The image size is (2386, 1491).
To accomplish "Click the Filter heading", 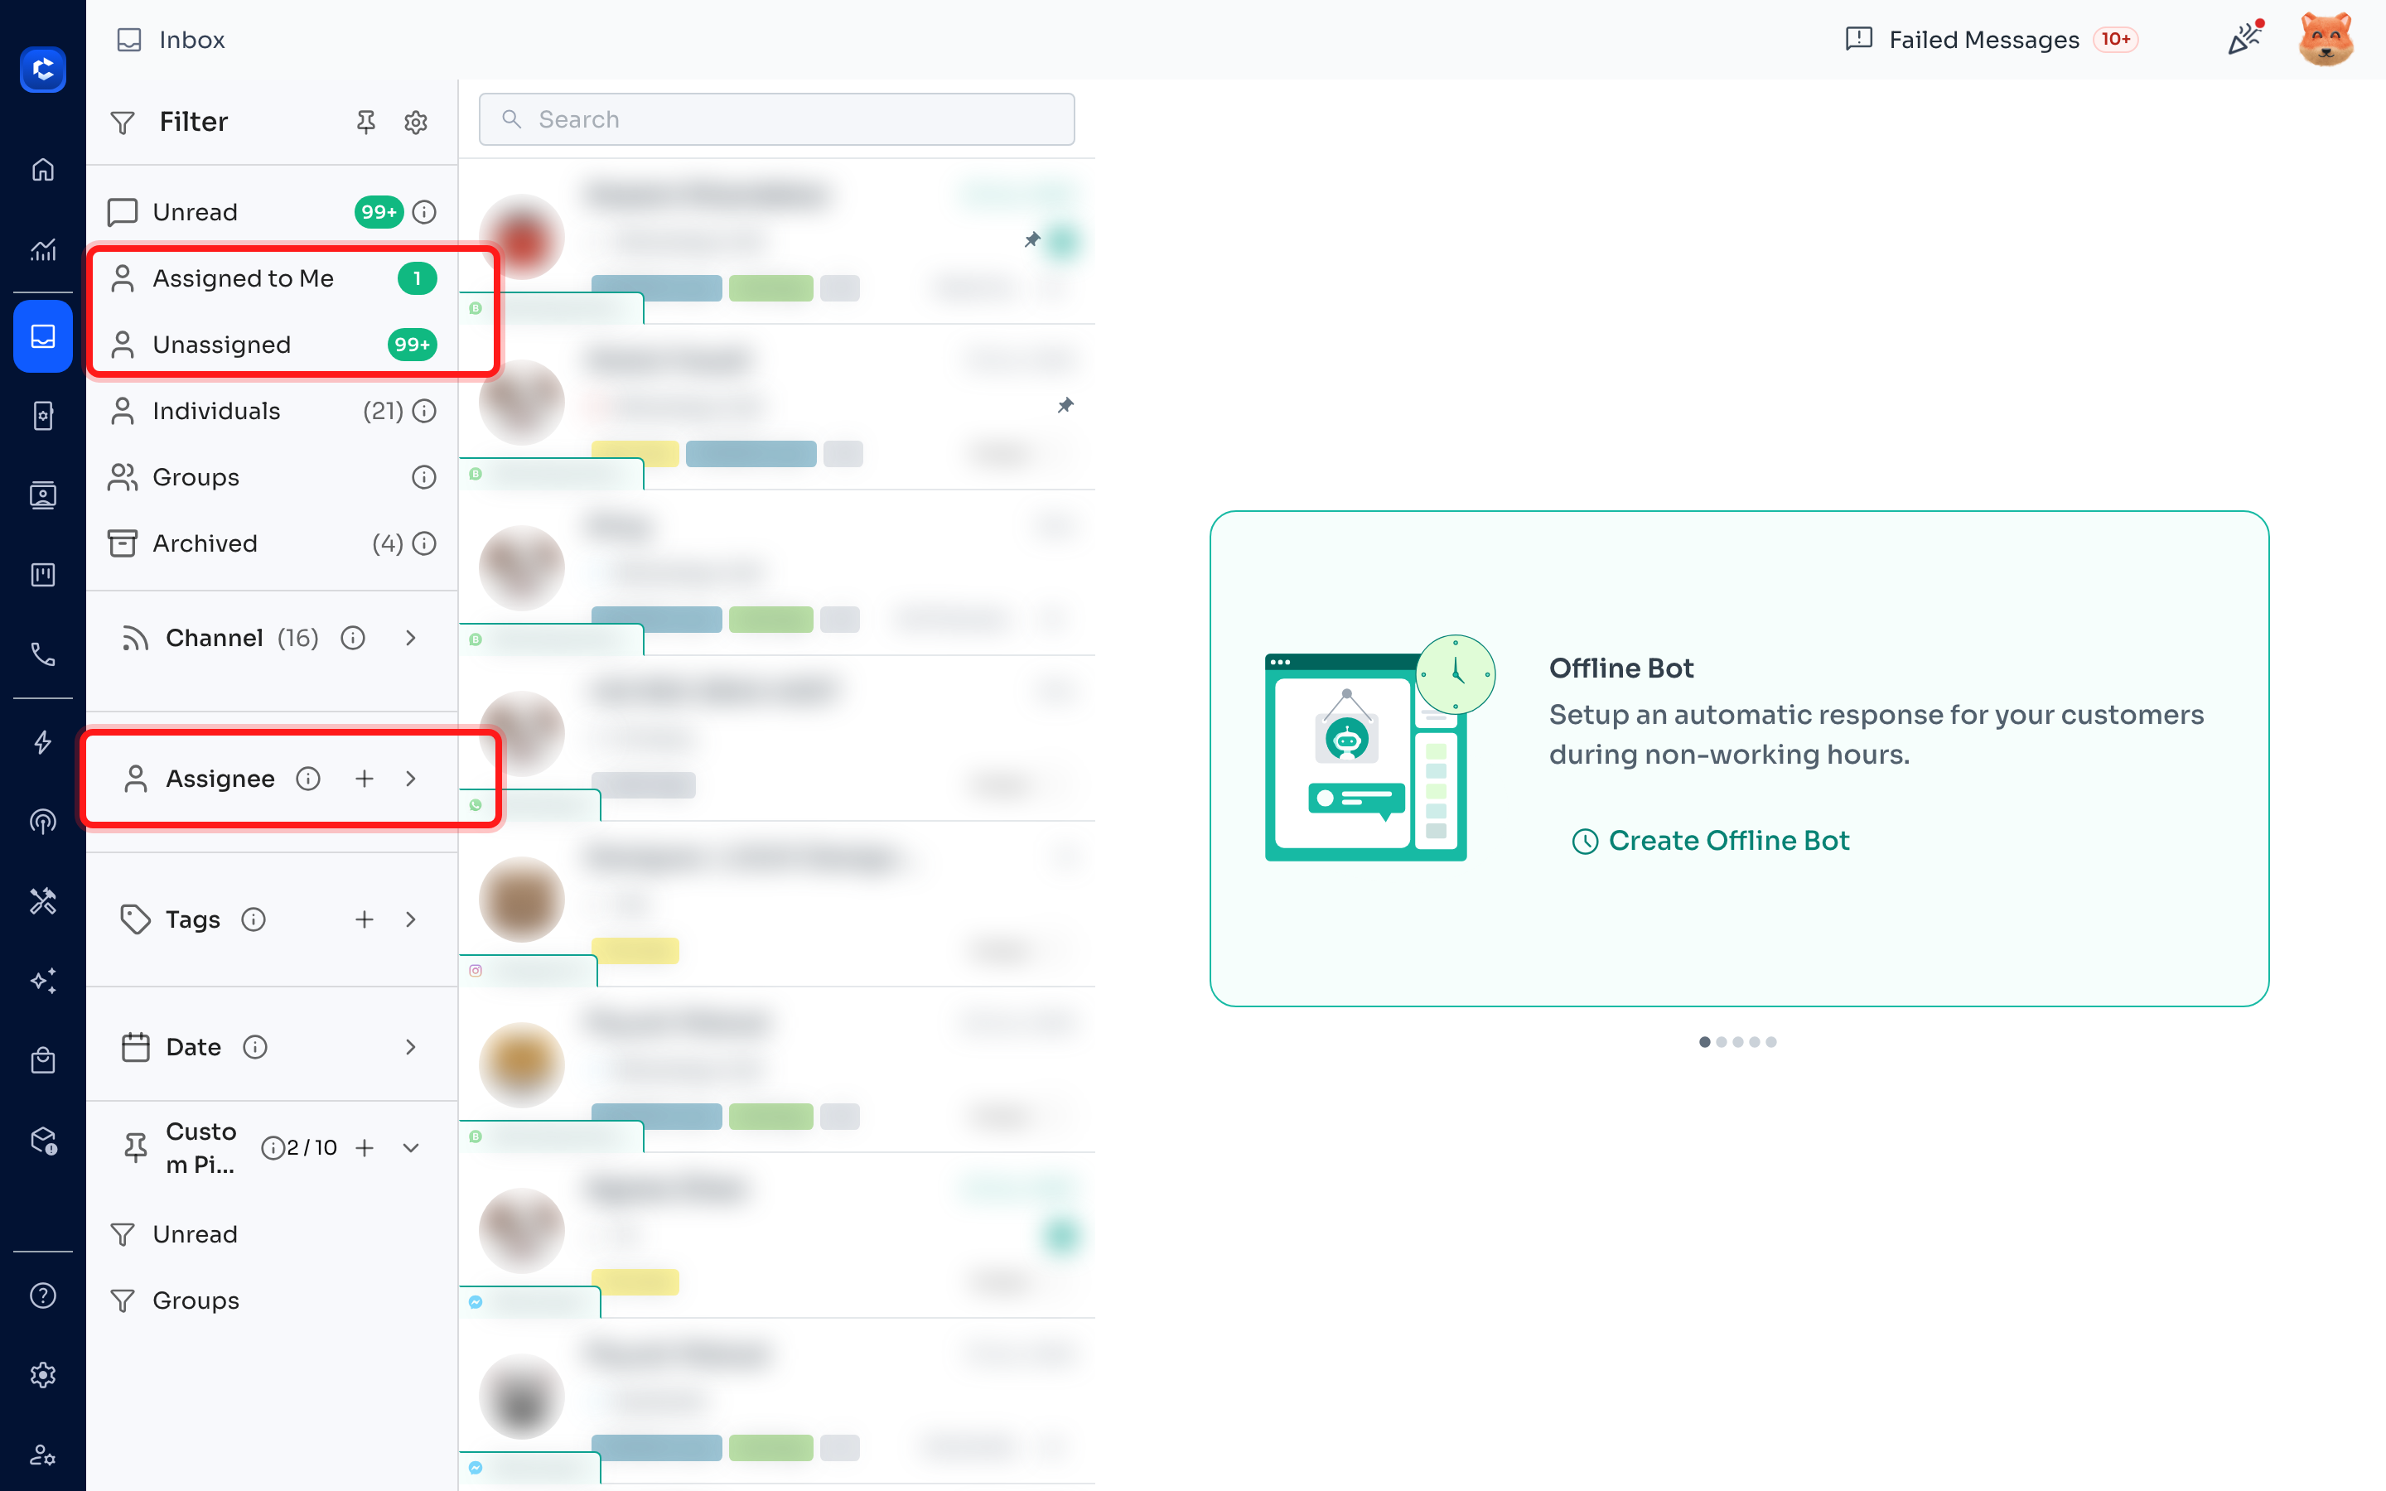I will coord(193,121).
